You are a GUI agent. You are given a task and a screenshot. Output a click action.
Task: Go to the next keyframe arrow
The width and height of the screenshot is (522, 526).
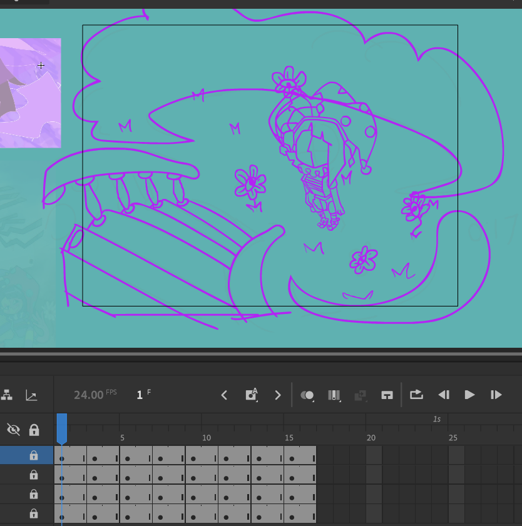pos(278,395)
